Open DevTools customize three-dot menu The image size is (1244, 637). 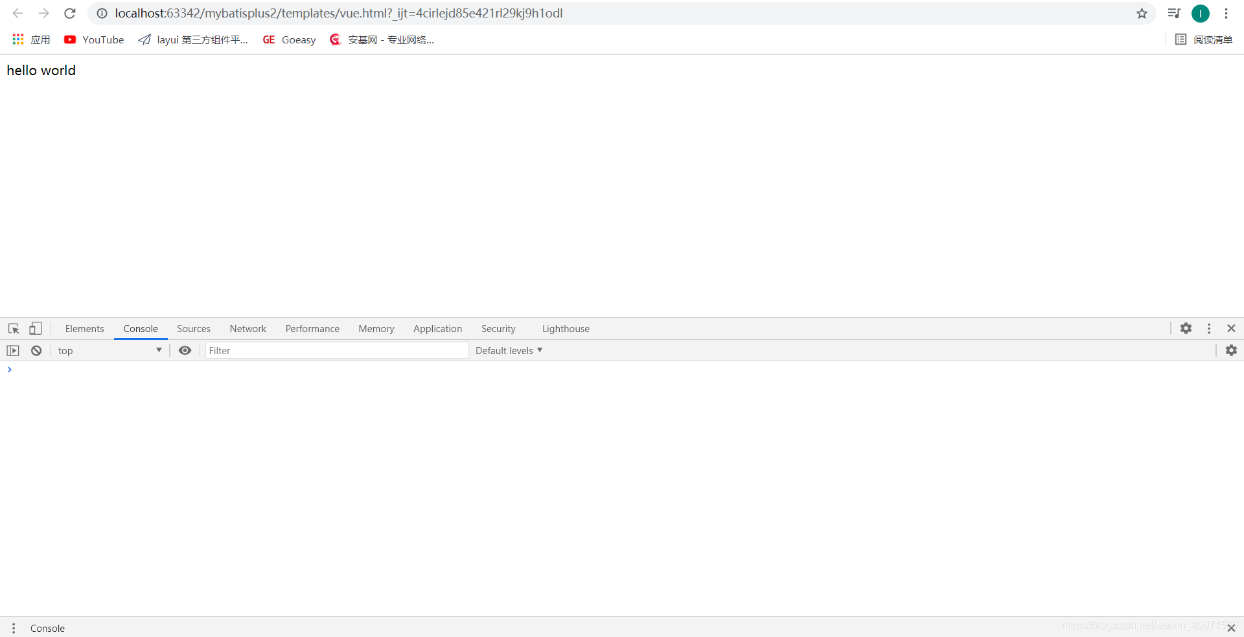(1208, 328)
